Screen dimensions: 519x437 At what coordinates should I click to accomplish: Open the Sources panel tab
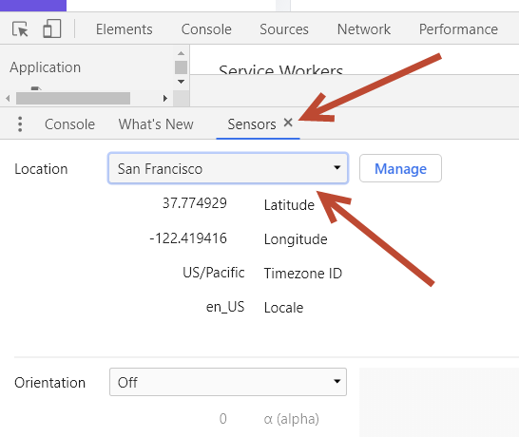coord(284,29)
